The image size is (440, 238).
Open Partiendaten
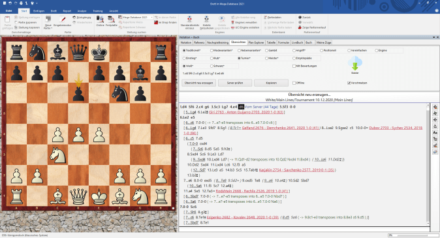273,18
